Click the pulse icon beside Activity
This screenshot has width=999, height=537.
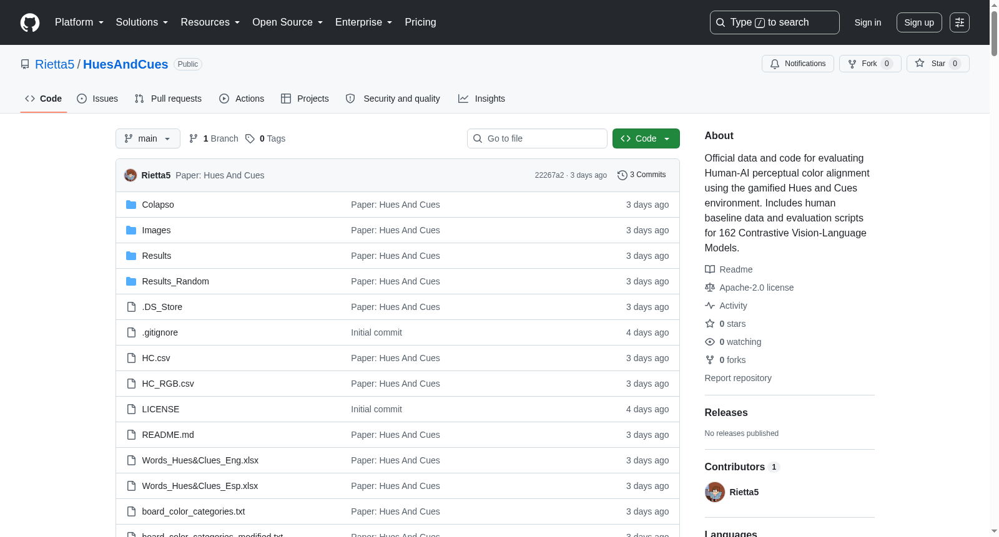(x=710, y=306)
